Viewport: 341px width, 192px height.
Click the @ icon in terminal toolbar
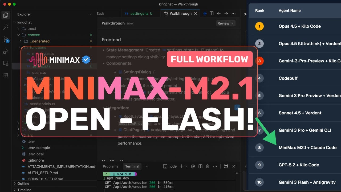point(193,166)
